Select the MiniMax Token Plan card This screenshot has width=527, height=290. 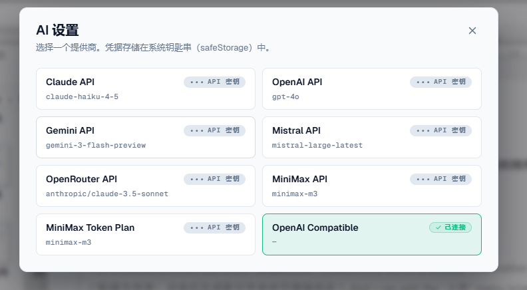(146, 234)
